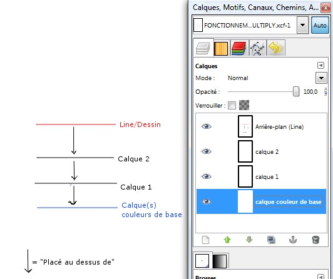Lower the layer with green down arrow

point(249,240)
